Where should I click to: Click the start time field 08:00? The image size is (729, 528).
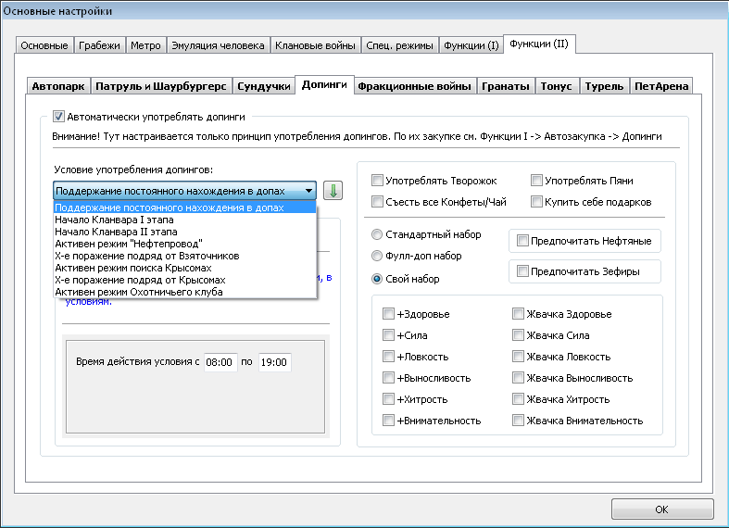220,362
